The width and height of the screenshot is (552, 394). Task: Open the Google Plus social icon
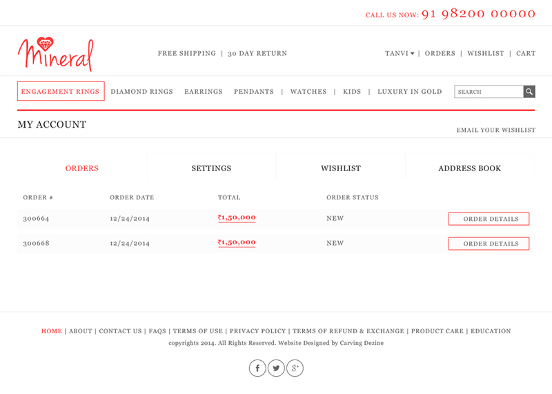[295, 368]
